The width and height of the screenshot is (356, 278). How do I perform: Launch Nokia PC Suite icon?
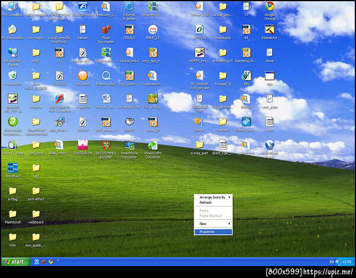pos(12,147)
